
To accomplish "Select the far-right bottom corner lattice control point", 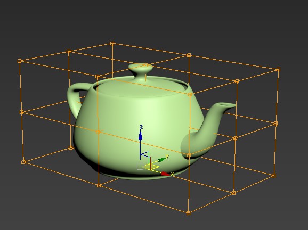I will click(x=273, y=176).
